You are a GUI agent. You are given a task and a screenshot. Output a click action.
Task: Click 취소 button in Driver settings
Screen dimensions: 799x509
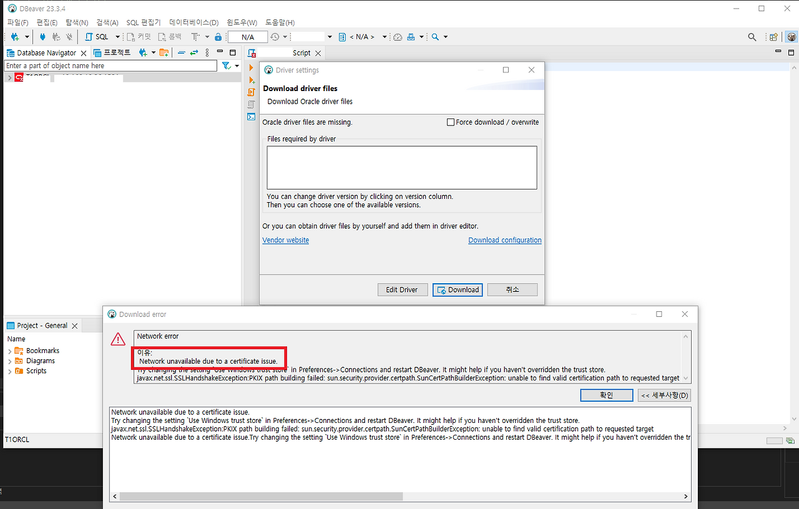click(512, 290)
